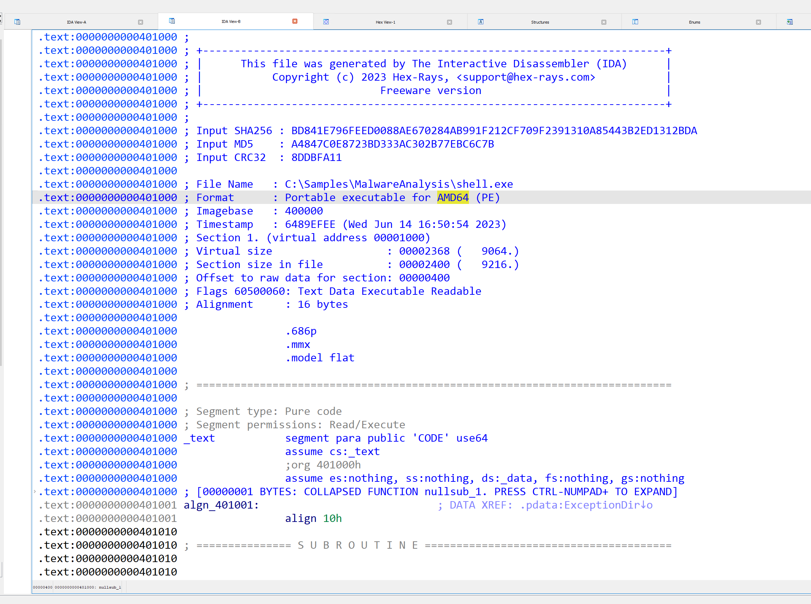Click the file name shell.exe path

click(x=399, y=184)
